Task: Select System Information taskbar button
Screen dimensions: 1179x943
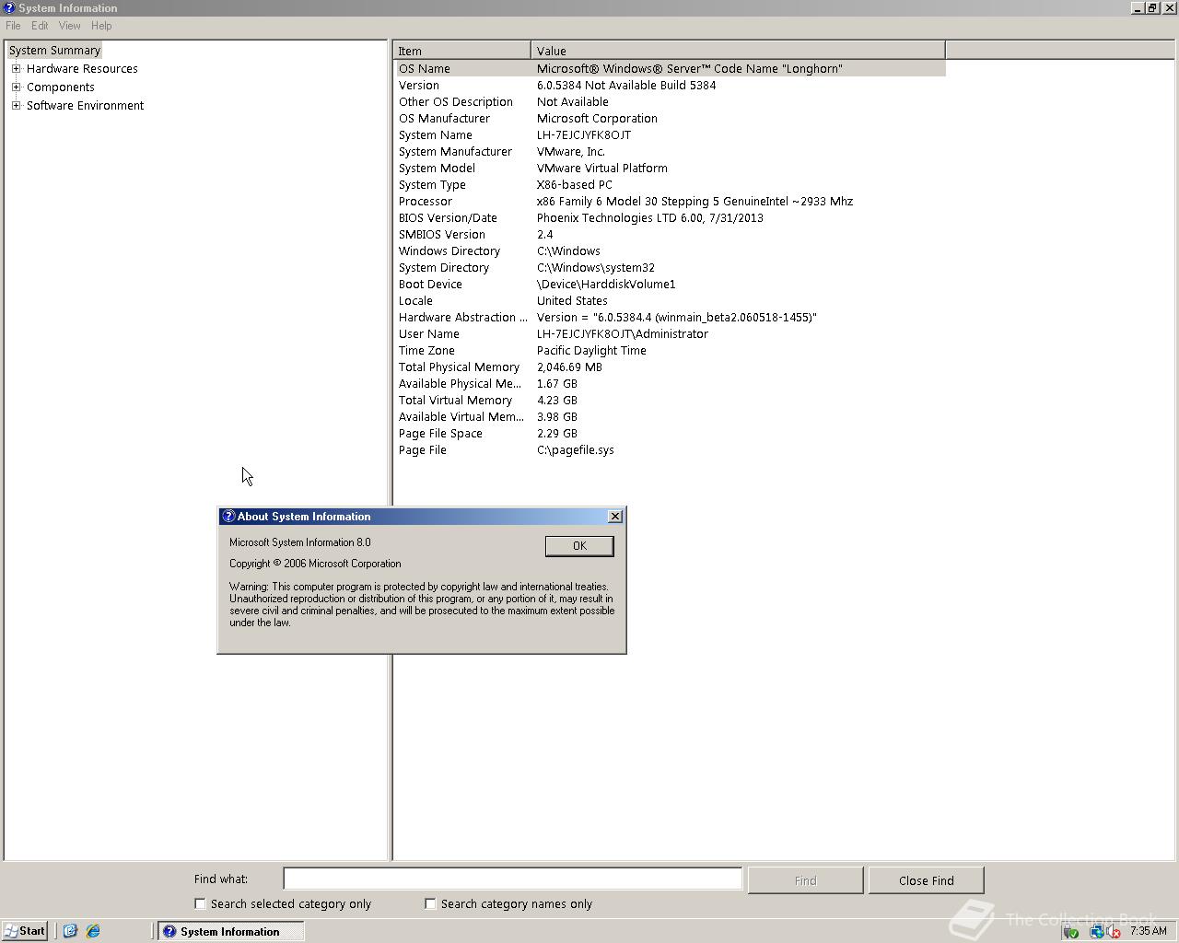Action: [x=230, y=931]
